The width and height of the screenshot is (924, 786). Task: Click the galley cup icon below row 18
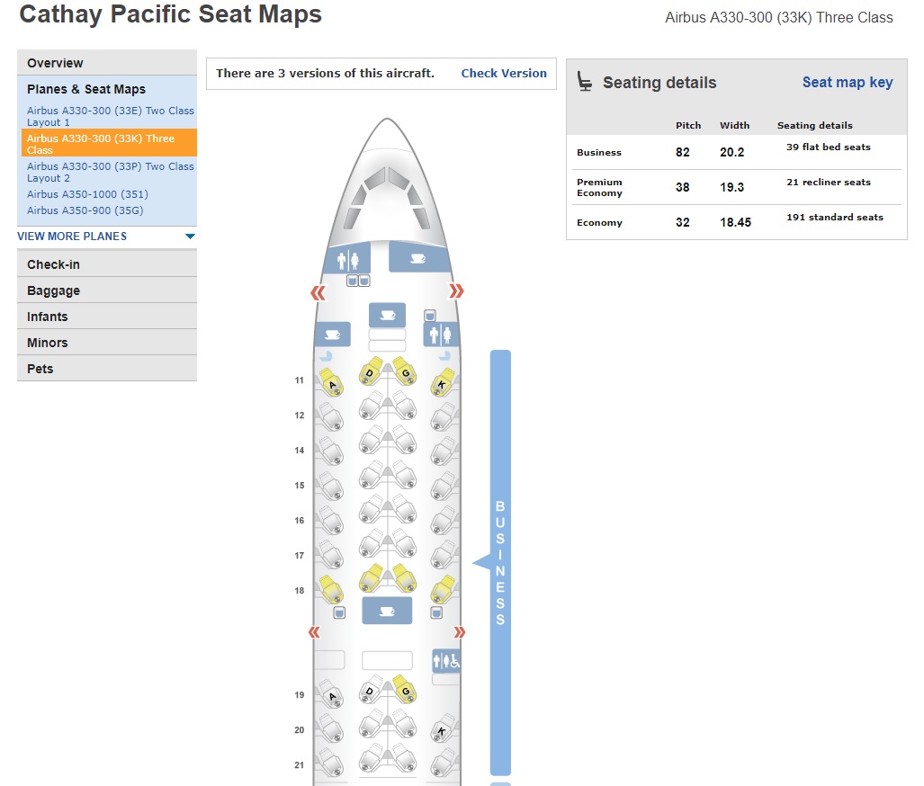click(x=387, y=611)
